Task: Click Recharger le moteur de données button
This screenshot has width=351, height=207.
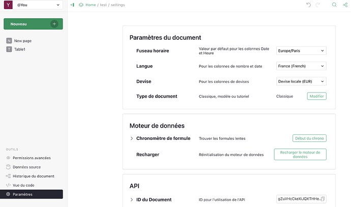Action: click(300, 154)
